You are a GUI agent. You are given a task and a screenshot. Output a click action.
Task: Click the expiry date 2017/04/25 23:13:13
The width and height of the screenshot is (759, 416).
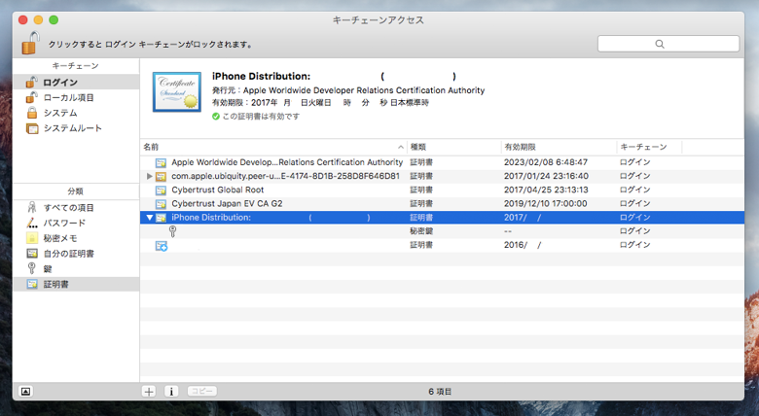coord(546,190)
